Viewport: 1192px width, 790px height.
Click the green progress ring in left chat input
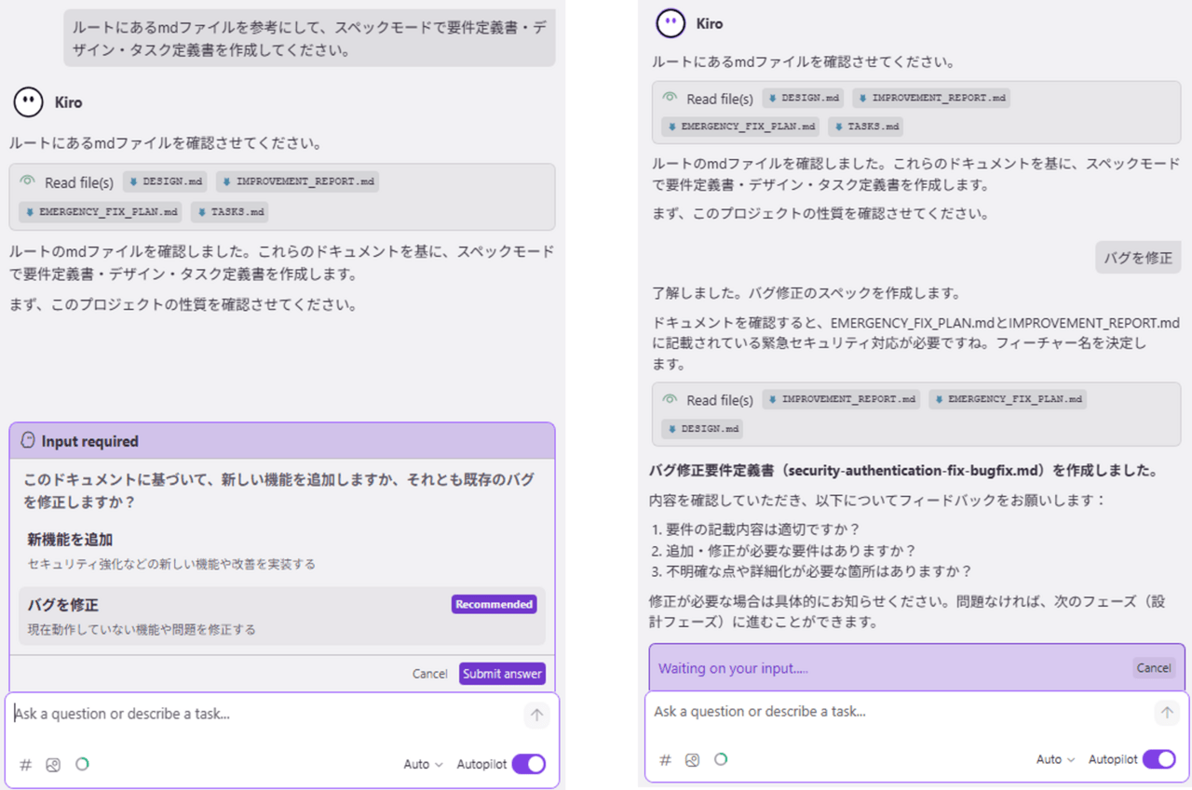tap(82, 764)
